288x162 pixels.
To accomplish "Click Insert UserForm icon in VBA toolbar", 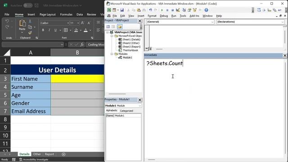I will (x=114, y=10).
